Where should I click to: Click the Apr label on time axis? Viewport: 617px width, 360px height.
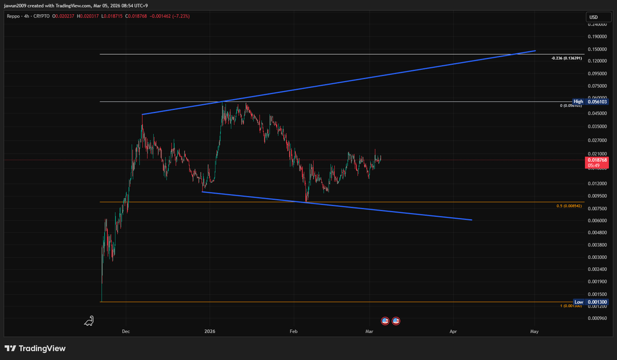click(x=453, y=332)
